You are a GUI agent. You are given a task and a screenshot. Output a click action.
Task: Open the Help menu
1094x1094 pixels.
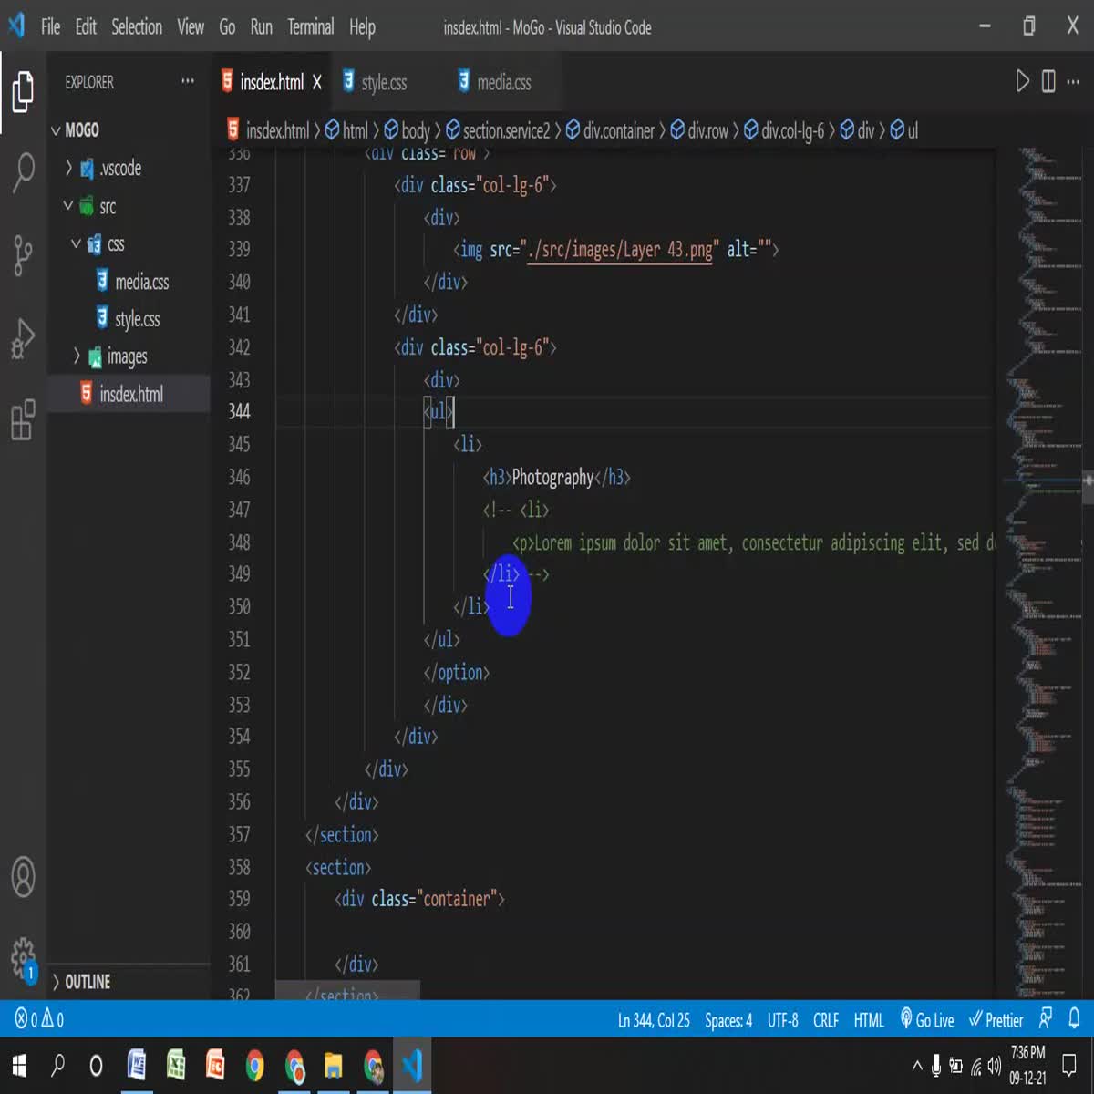[362, 27]
